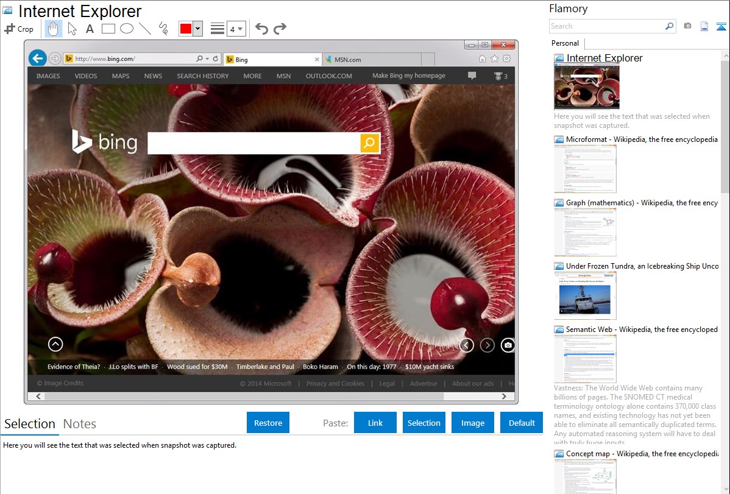Click the left arrow of the snapshot horizontal scrollbar

tap(38, 396)
